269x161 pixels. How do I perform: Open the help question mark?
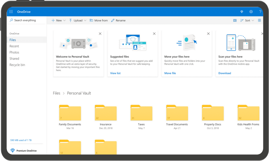(260, 12)
